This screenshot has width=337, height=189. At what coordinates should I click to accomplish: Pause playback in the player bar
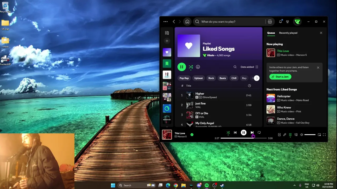pos(244,133)
